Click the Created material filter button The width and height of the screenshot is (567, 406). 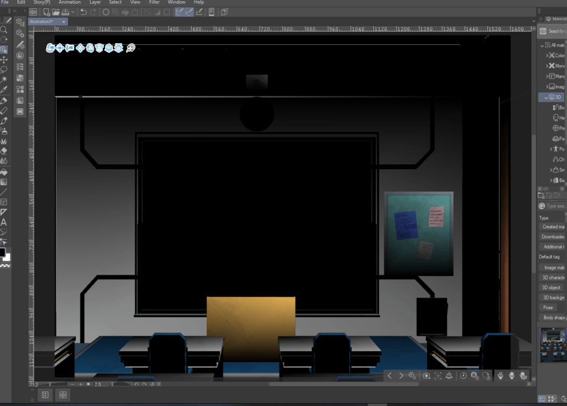pos(552,226)
